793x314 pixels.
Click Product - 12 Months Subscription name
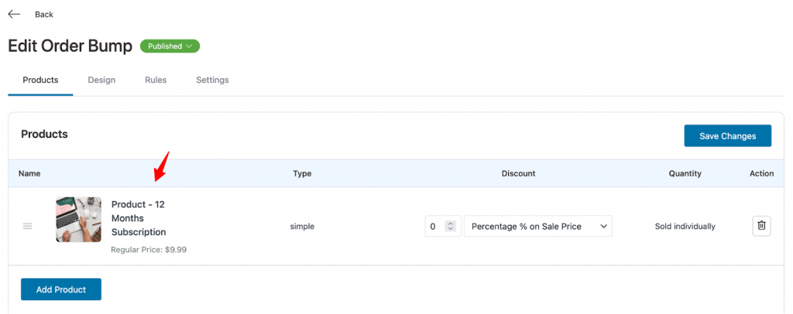pyautogui.click(x=139, y=218)
